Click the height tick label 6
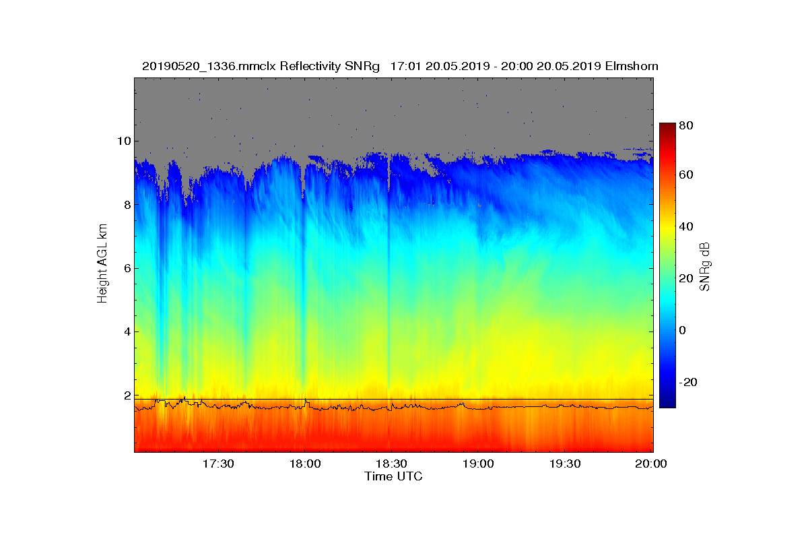Image resolution: width=808 pixels, height=539 pixels. point(127,268)
